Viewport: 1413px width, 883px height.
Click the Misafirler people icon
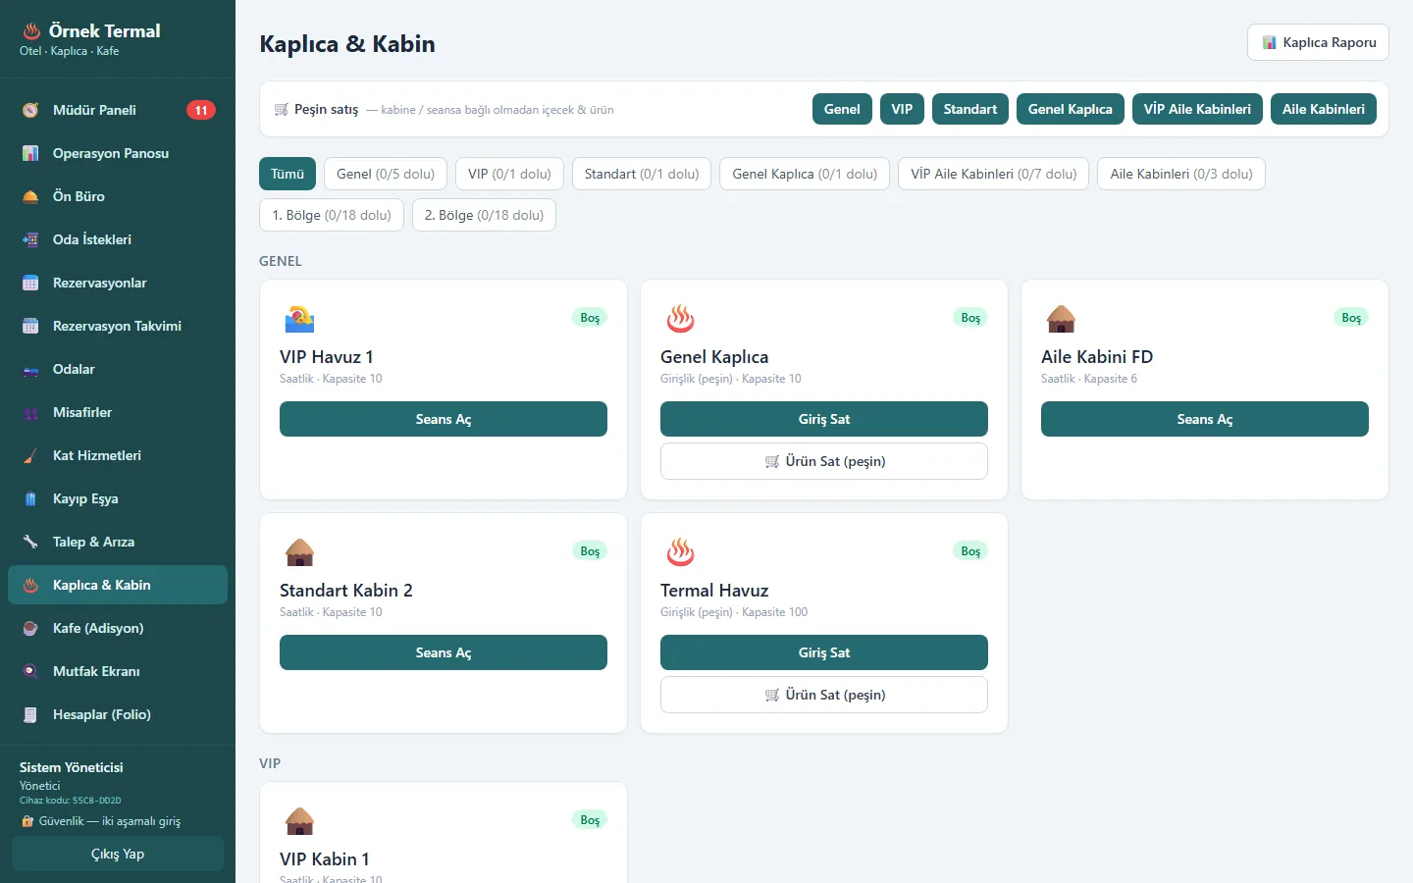point(30,412)
